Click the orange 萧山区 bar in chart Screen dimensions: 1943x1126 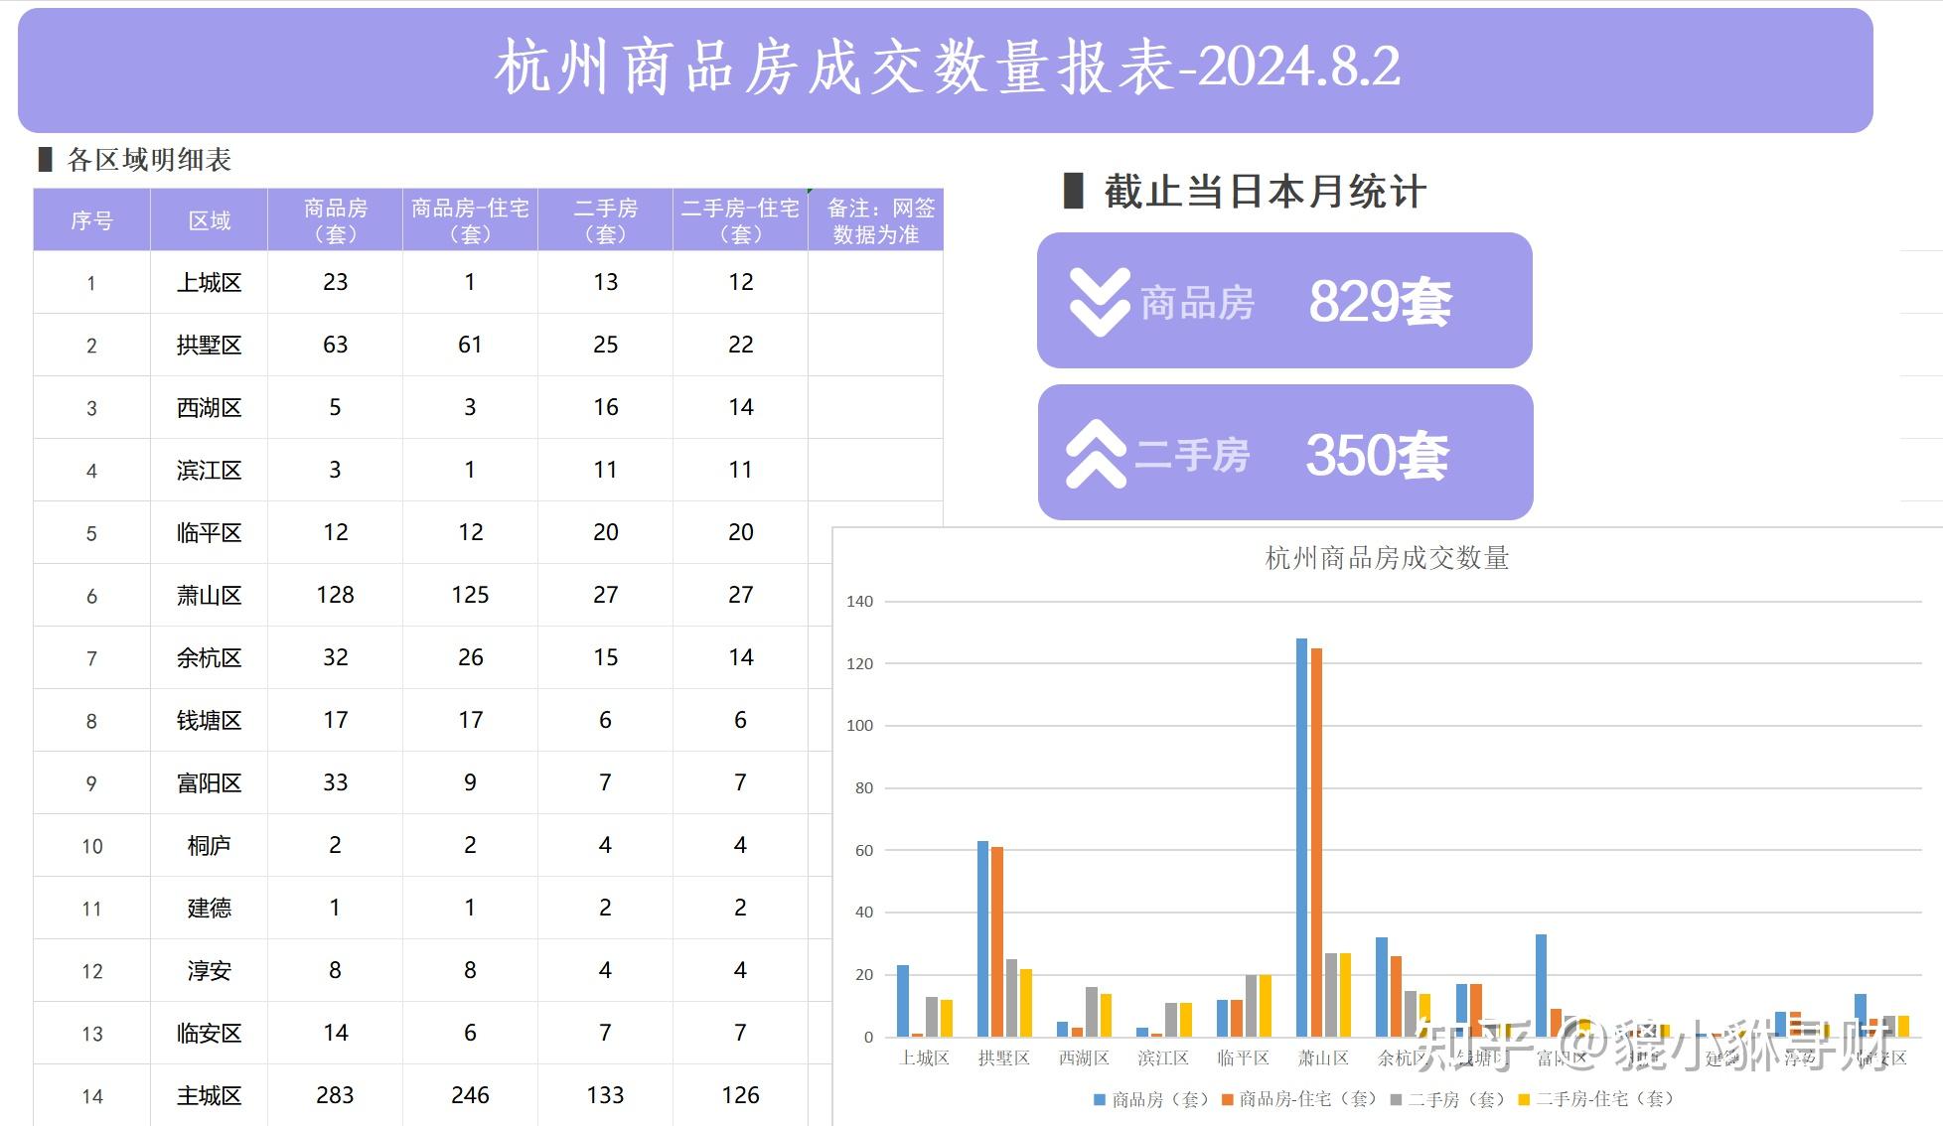click(1316, 842)
